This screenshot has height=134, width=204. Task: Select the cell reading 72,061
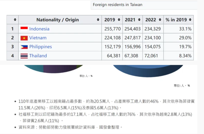point(153,56)
